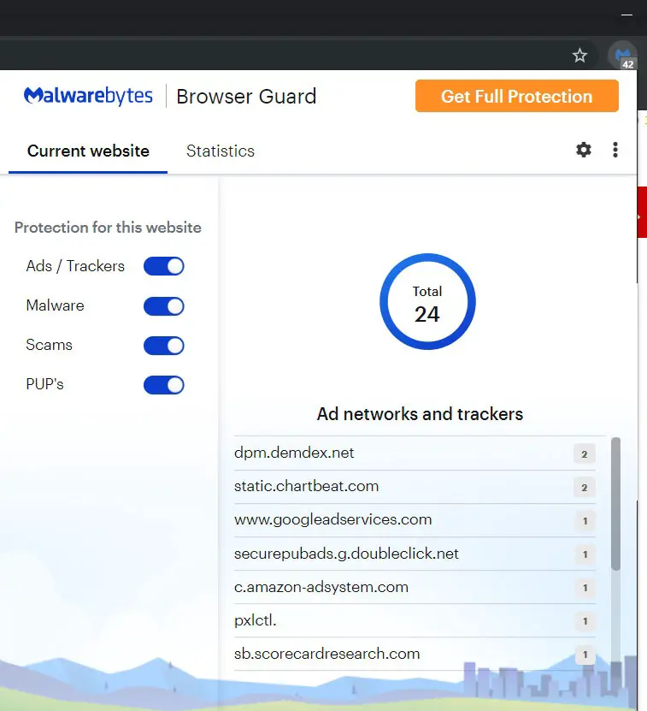The image size is (647, 711).
Task: Bookmark this page with the star icon
Action: (579, 56)
